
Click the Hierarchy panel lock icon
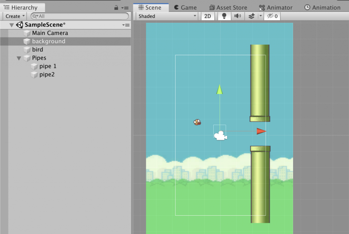pyautogui.click(x=116, y=8)
